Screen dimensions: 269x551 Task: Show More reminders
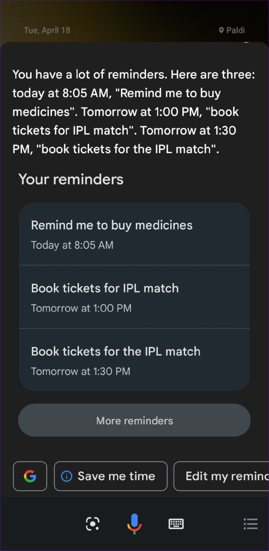coord(134,420)
